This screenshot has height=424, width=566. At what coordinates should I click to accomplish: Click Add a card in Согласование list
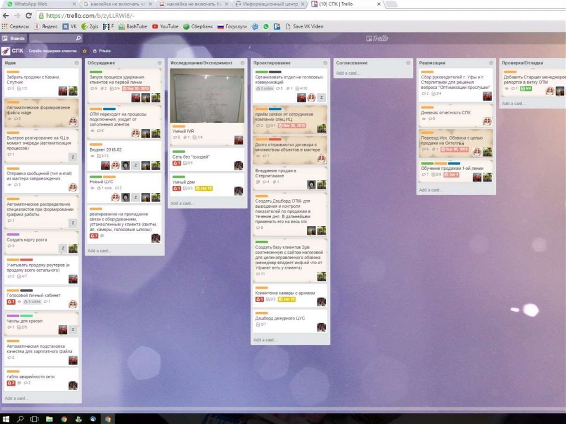point(348,74)
